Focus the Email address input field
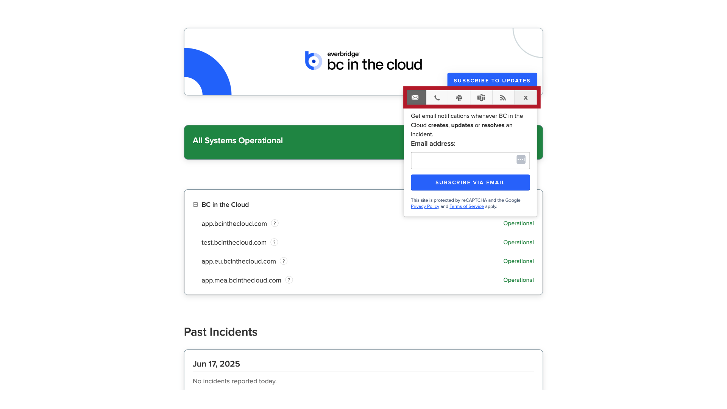727x409 pixels. pyautogui.click(x=470, y=161)
